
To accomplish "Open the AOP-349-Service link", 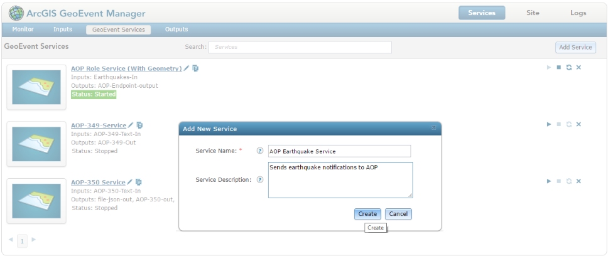I will (x=99, y=125).
